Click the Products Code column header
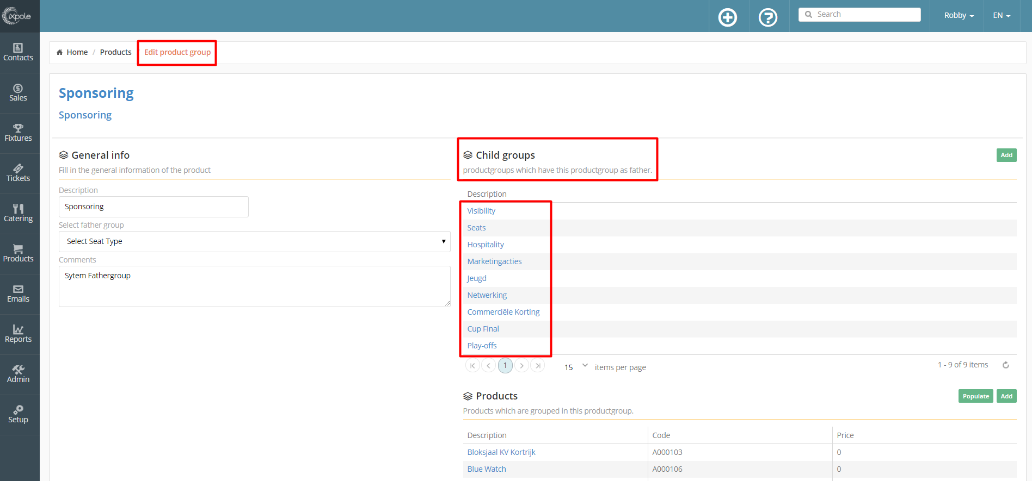 (x=661, y=435)
